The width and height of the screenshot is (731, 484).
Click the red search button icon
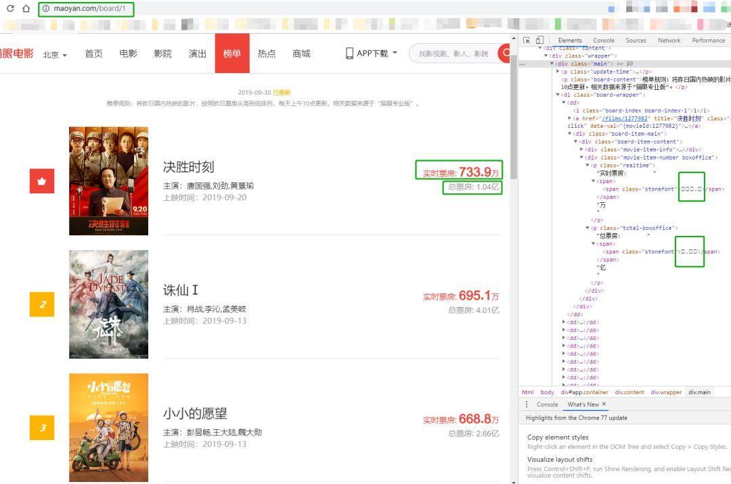pos(504,53)
